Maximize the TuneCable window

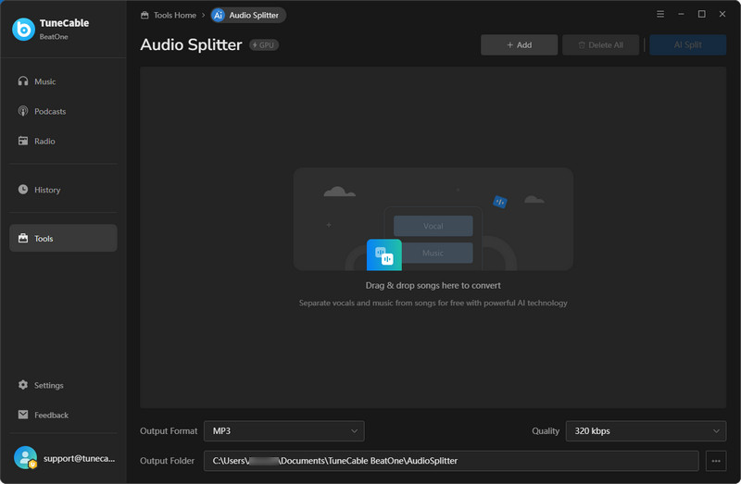coord(702,14)
